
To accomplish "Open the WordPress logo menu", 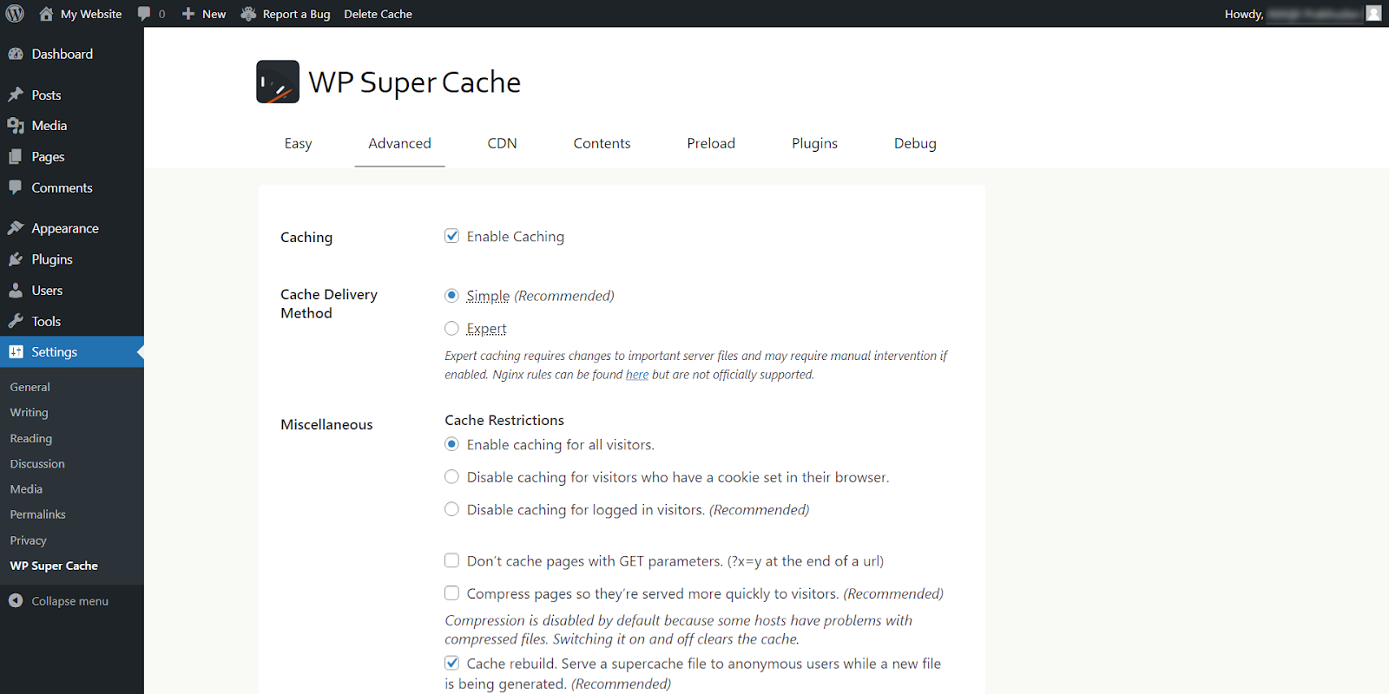I will point(15,14).
